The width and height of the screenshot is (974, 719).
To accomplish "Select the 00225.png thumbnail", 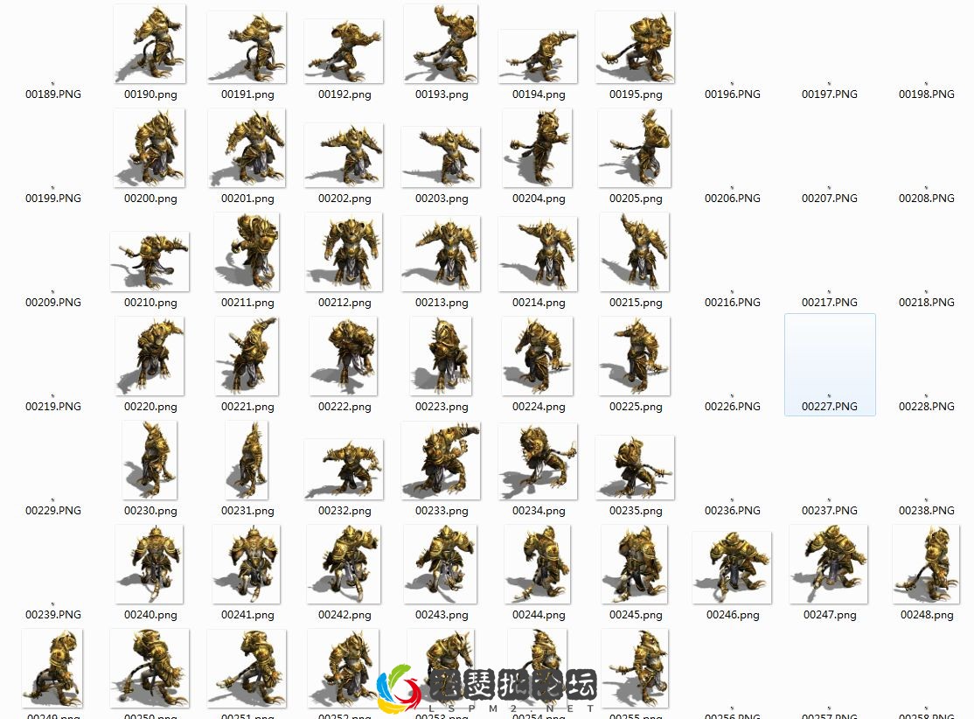I will click(635, 356).
